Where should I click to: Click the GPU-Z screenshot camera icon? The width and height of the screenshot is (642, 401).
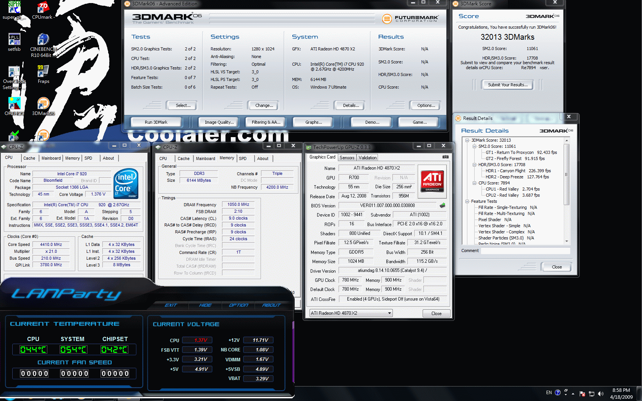(446, 157)
